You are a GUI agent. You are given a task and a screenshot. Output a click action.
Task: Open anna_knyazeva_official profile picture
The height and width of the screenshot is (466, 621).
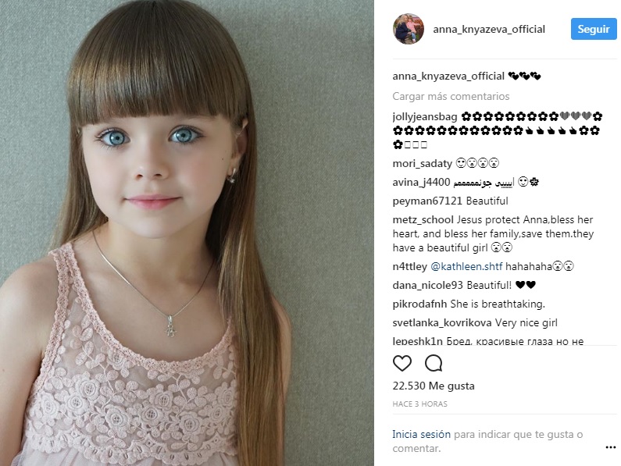(409, 29)
